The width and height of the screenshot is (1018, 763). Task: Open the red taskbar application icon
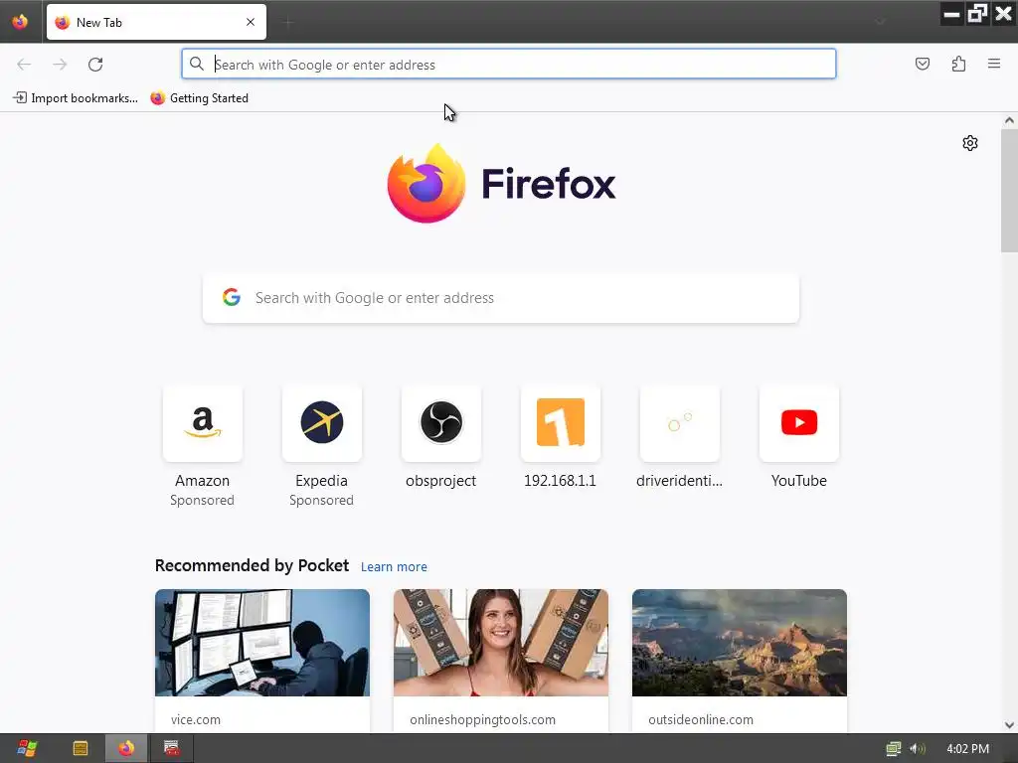pos(171,749)
